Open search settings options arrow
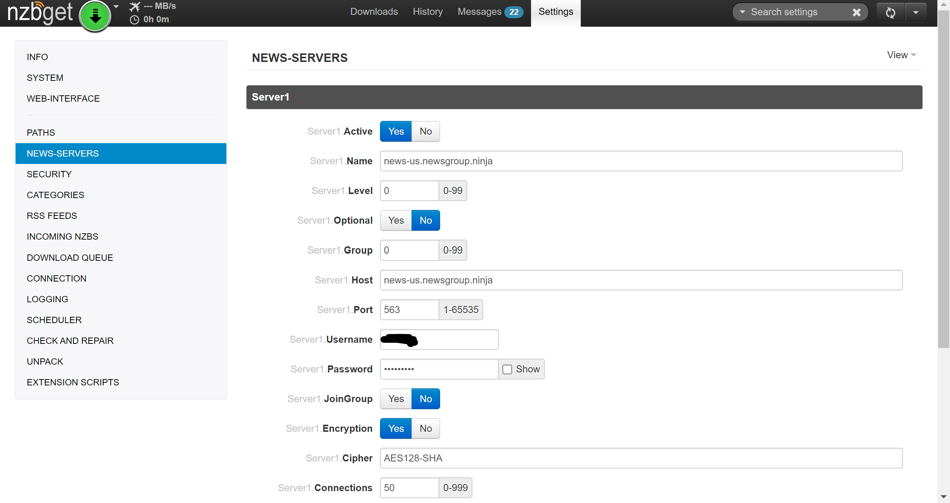Image resolution: width=950 pixels, height=503 pixels. (x=742, y=12)
